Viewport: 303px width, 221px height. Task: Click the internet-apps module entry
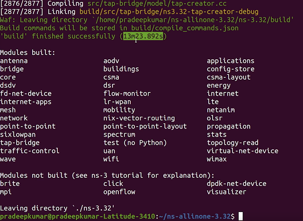coord(26,102)
